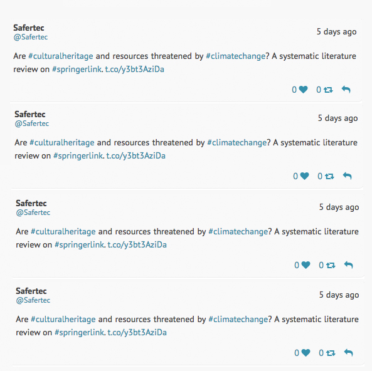The width and height of the screenshot is (372, 371).
Task: Follow t.co/y3bt3AziDa link in first tweet
Action: 134,69
